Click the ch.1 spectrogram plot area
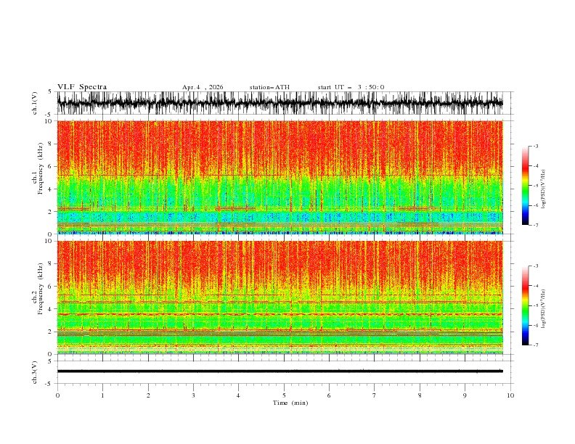The height and width of the screenshot is (444, 575). pos(280,177)
